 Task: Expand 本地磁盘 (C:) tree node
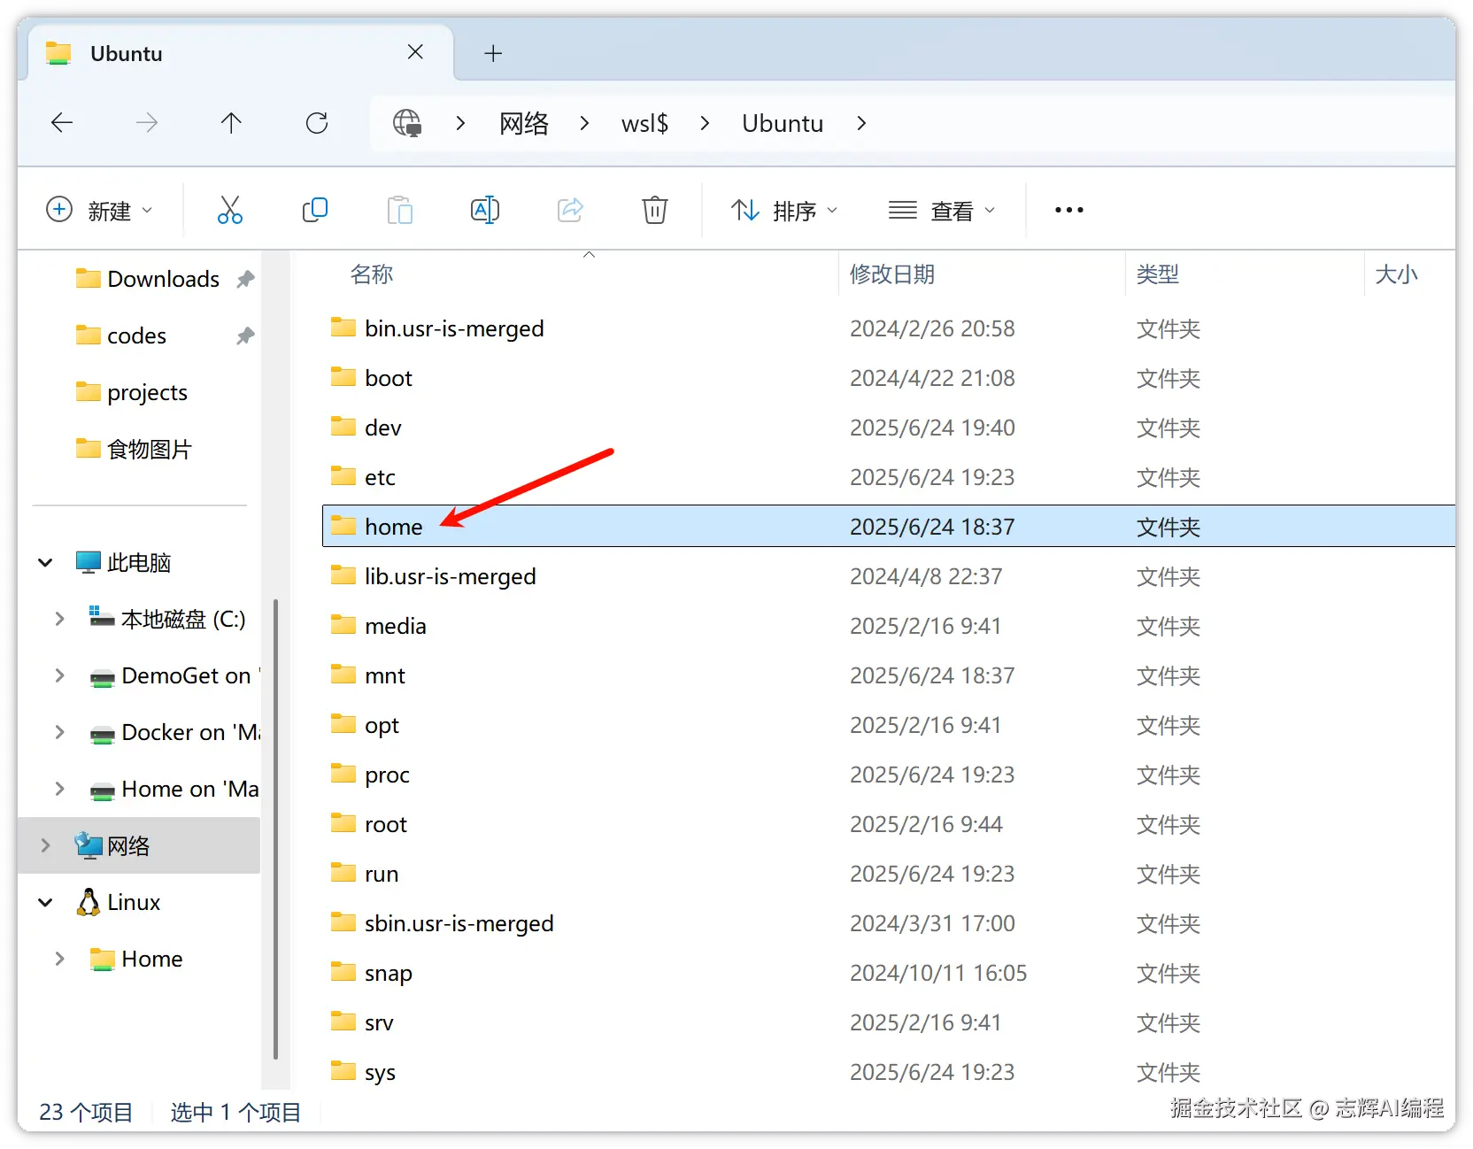59,619
